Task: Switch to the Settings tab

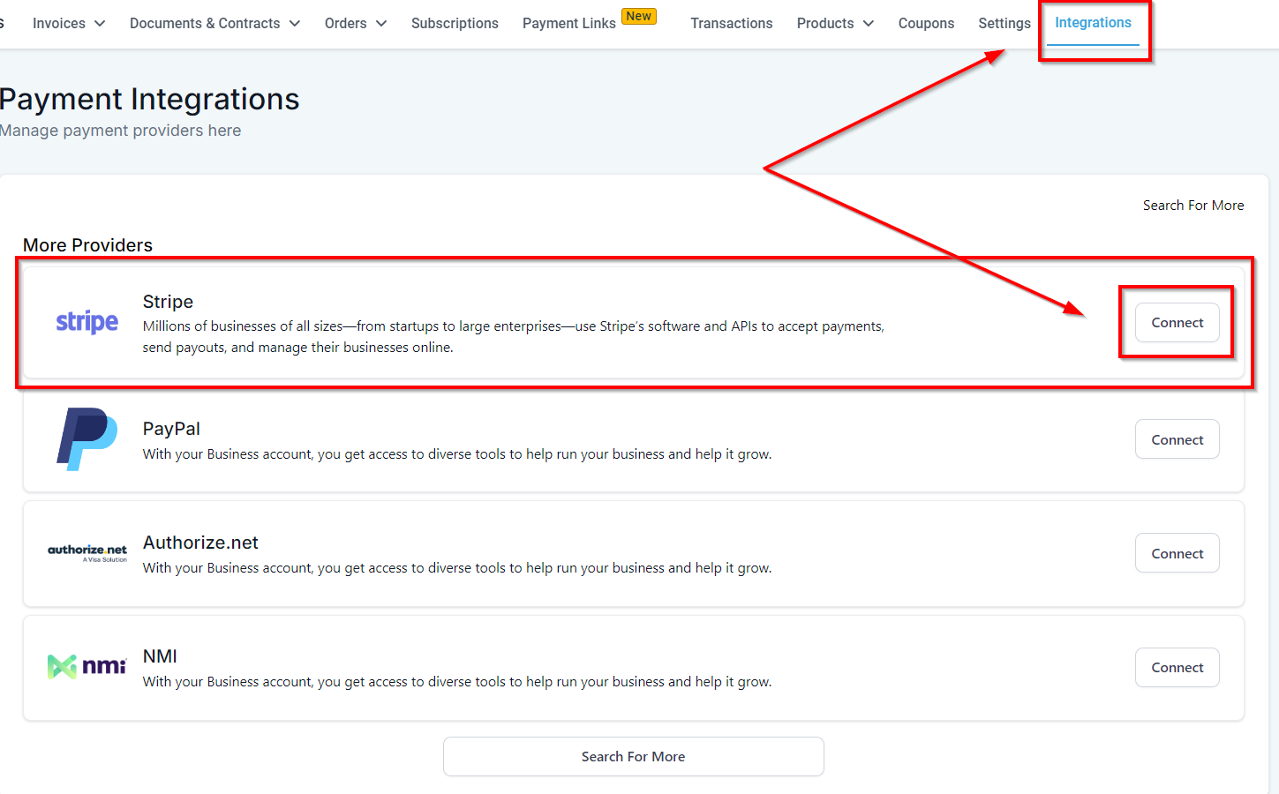Action: click(x=1004, y=24)
